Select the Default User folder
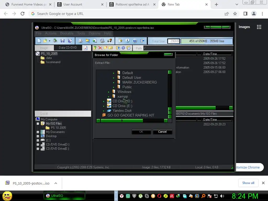268x201 pixels. [x=132, y=77]
